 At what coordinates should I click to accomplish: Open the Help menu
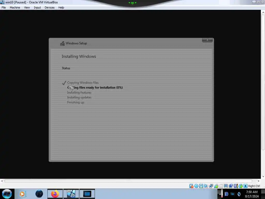click(61, 8)
